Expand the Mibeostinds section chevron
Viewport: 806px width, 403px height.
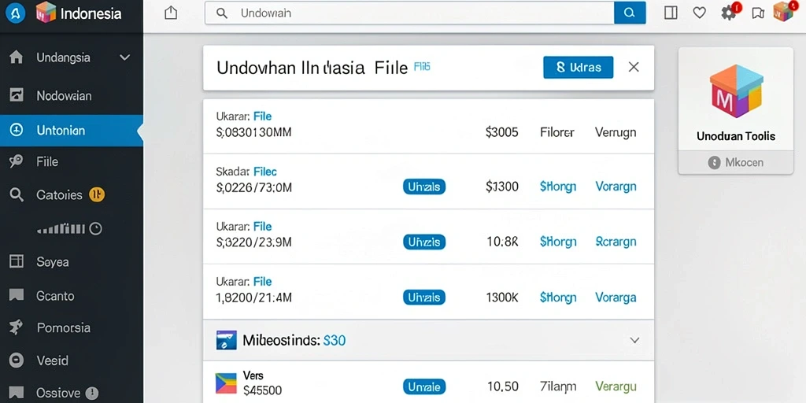point(635,340)
